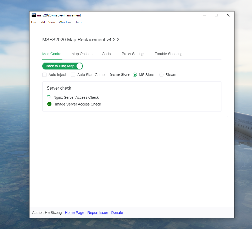Open the Window menu
Viewport: 252px width, 229px height.
[65, 22]
